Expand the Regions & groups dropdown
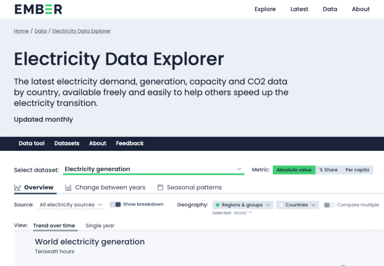The image size is (384, 266). 243,205
